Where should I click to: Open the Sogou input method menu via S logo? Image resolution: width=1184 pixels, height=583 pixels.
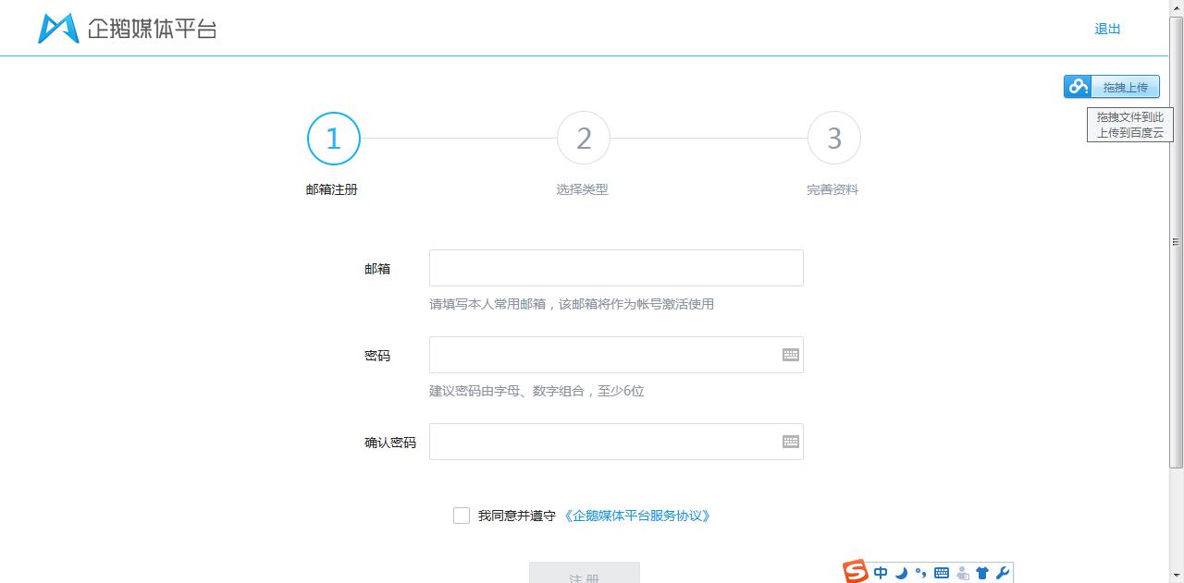[856, 572]
